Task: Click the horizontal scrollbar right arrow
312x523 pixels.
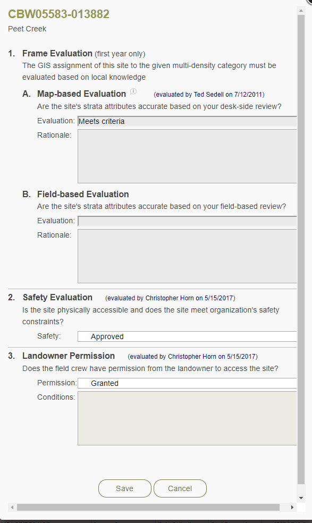Action: 292,508
